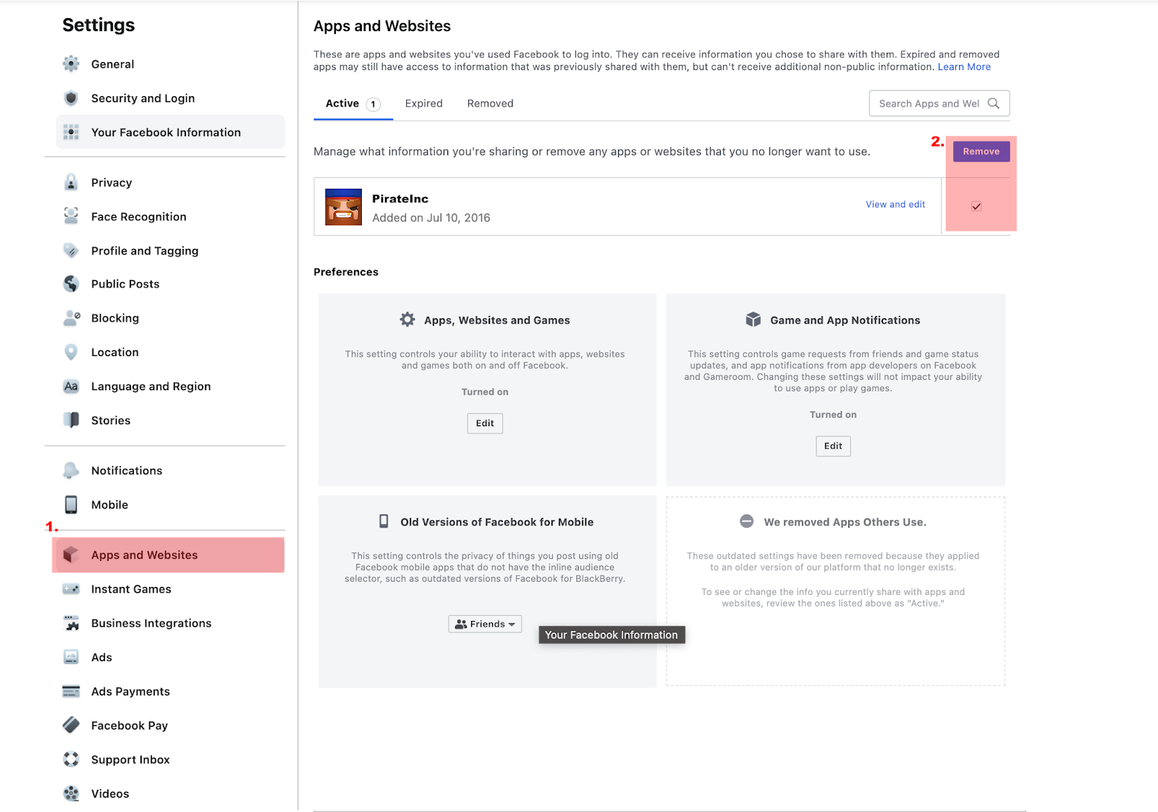Screen dimensions: 1158x812
Task: Click the cube icon beside Game and App Notifications
Action: coord(753,319)
